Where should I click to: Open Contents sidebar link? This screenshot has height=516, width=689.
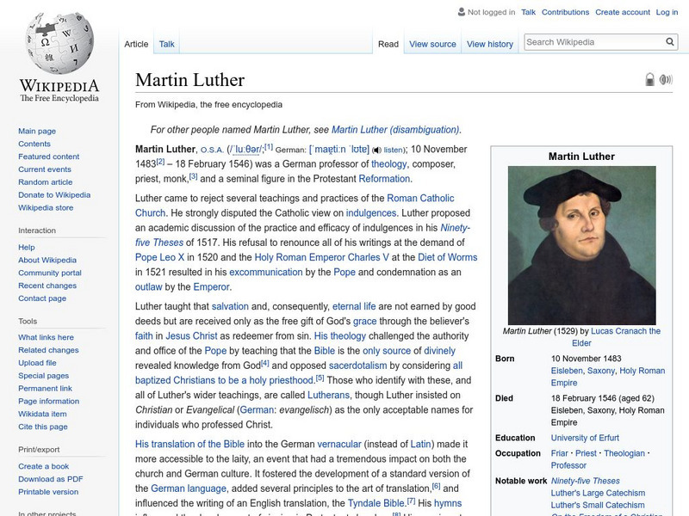(x=34, y=144)
